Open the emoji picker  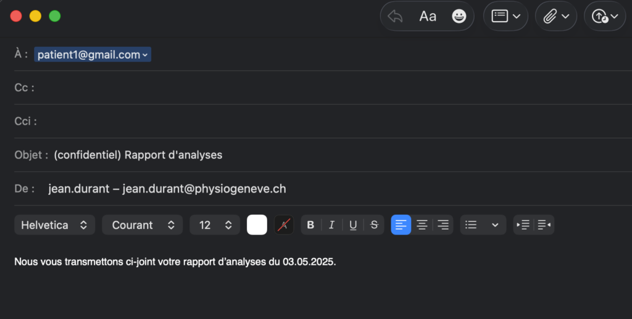click(459, 17)
